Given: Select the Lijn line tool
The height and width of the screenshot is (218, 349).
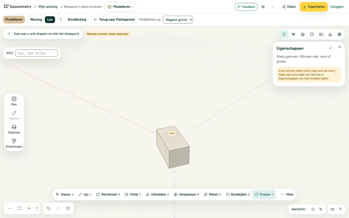Looking at the screenshot, I should click(x=85, y=194).
